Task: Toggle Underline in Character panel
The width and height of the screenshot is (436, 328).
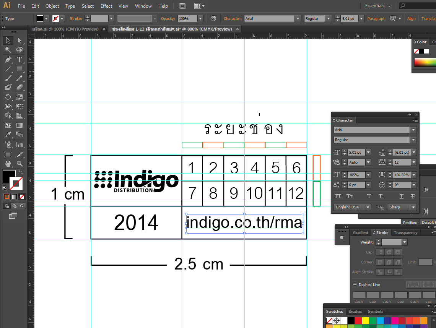Action: point(402,196)
